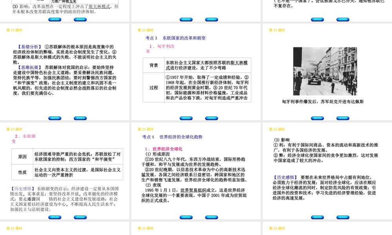392x235 pixels.
Task: Click the ② 弊 line about 竞争更加激烈
Action: point(326,158)
